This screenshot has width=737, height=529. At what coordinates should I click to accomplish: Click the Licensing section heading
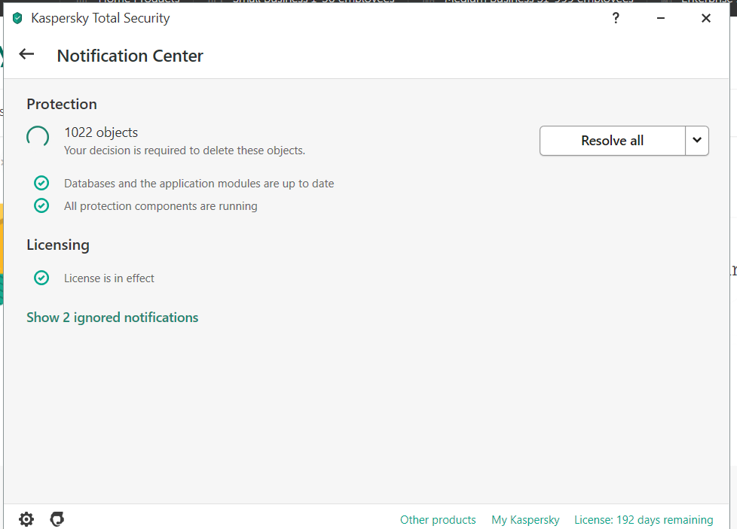pyautogui.click(x=58, y=245)
